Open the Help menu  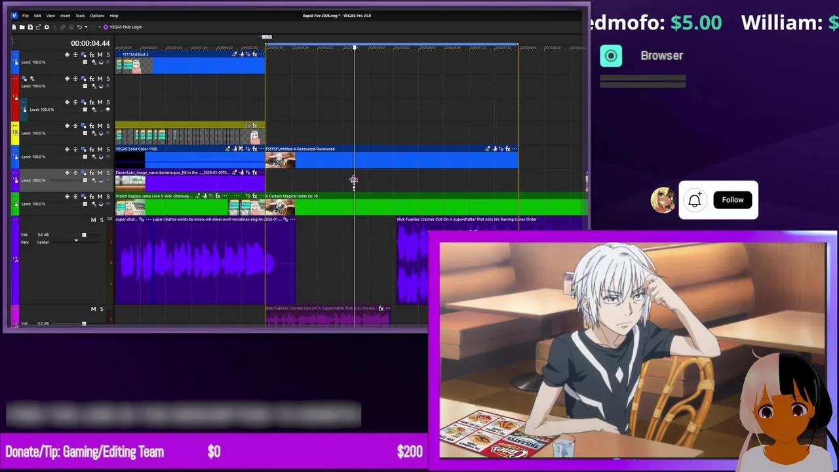114,15
